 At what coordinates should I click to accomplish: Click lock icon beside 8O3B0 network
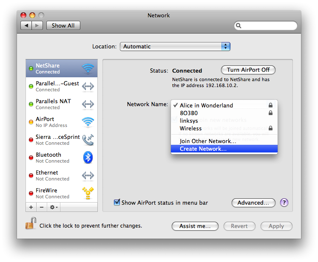coord(270,113)
